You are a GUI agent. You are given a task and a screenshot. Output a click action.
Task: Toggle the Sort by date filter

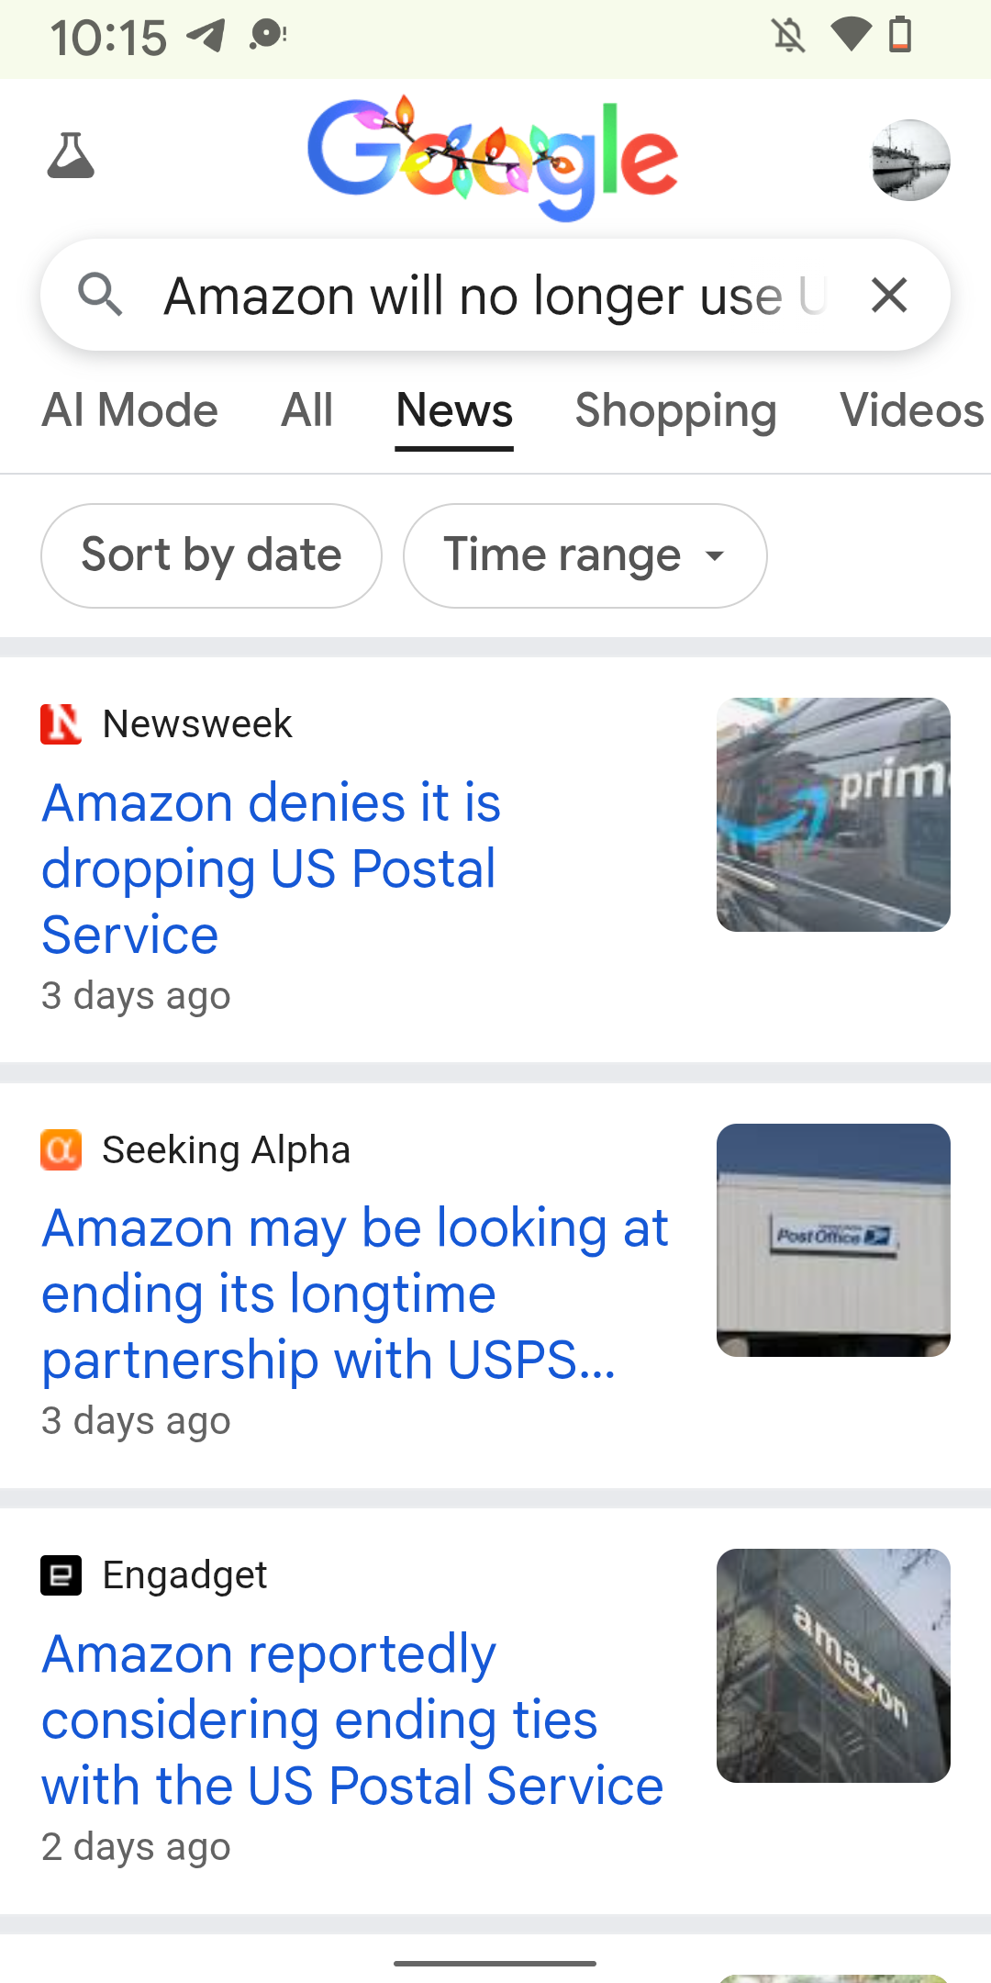coord(211,555)
